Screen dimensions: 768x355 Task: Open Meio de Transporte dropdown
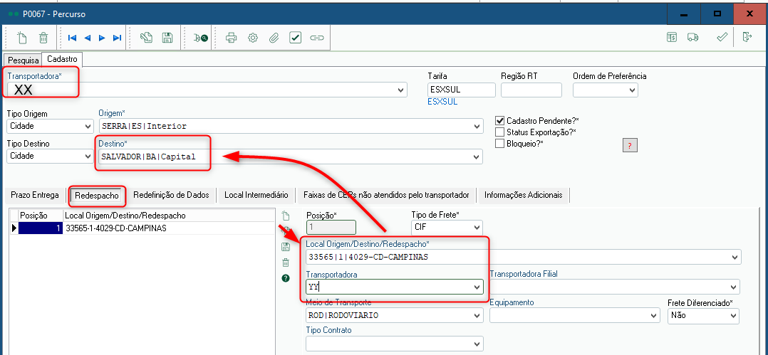point(477,316)
